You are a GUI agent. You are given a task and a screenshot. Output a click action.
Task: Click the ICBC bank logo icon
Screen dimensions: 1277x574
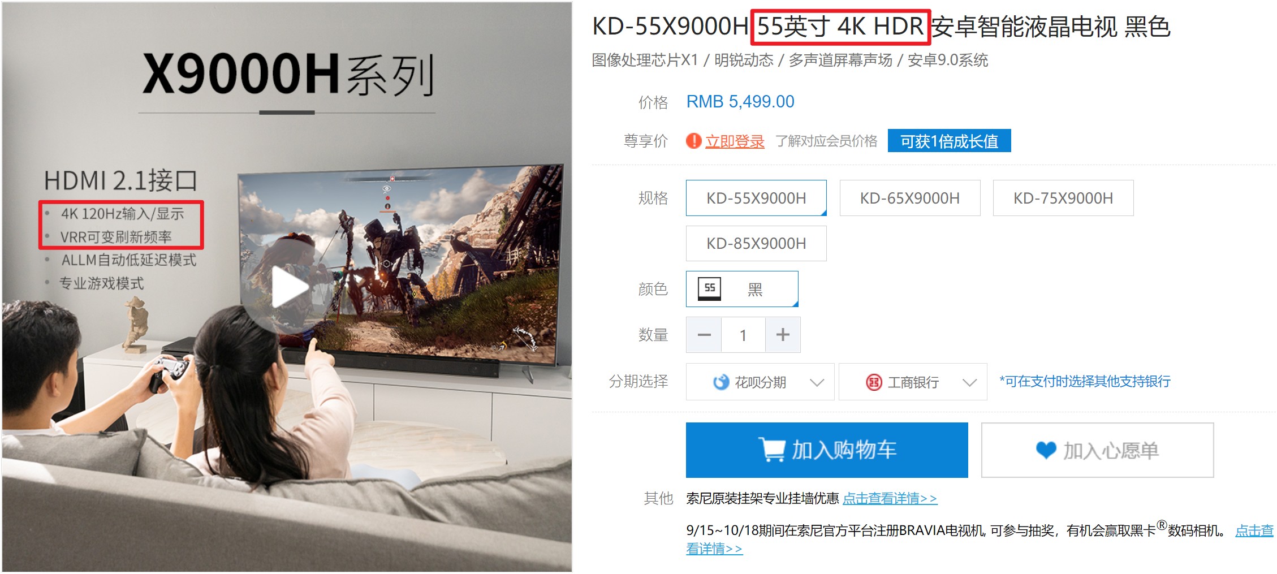point(874,382)
